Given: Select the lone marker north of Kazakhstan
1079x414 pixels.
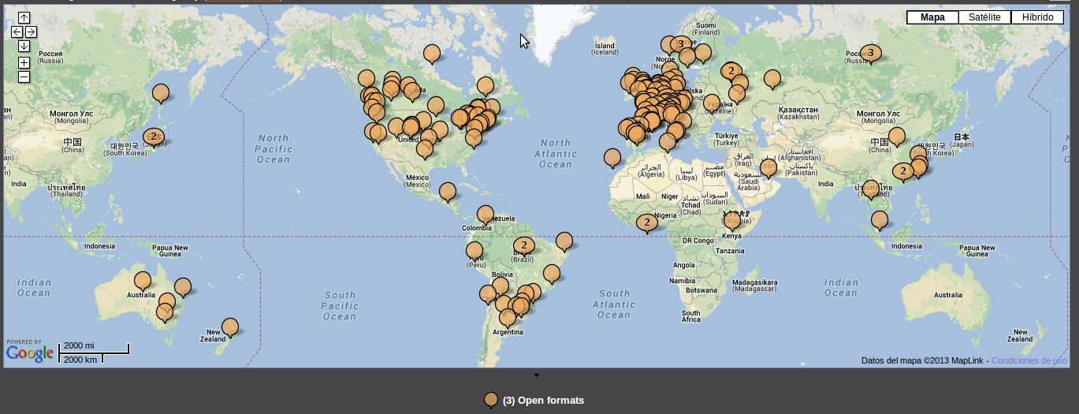Looking at the screenshot, I should click(772, 79).
